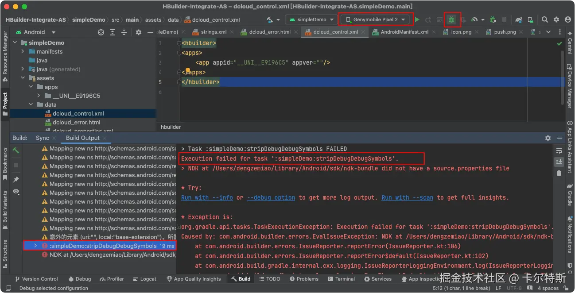The image size is (575, 293).
Task: Open Project panel options gear
Action: [x=139, y=32]
